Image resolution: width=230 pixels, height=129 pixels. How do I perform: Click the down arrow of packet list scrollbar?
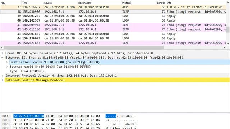click(x=227, y=43)
